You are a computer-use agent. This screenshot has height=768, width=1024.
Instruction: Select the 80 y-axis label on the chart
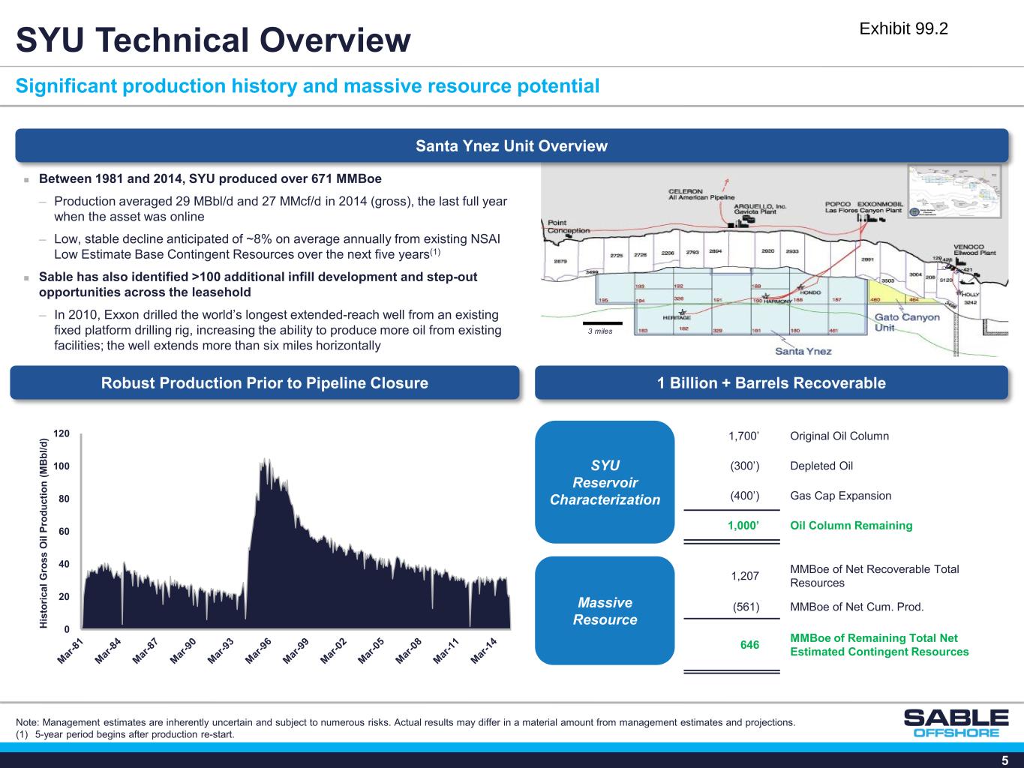[64, 499]
